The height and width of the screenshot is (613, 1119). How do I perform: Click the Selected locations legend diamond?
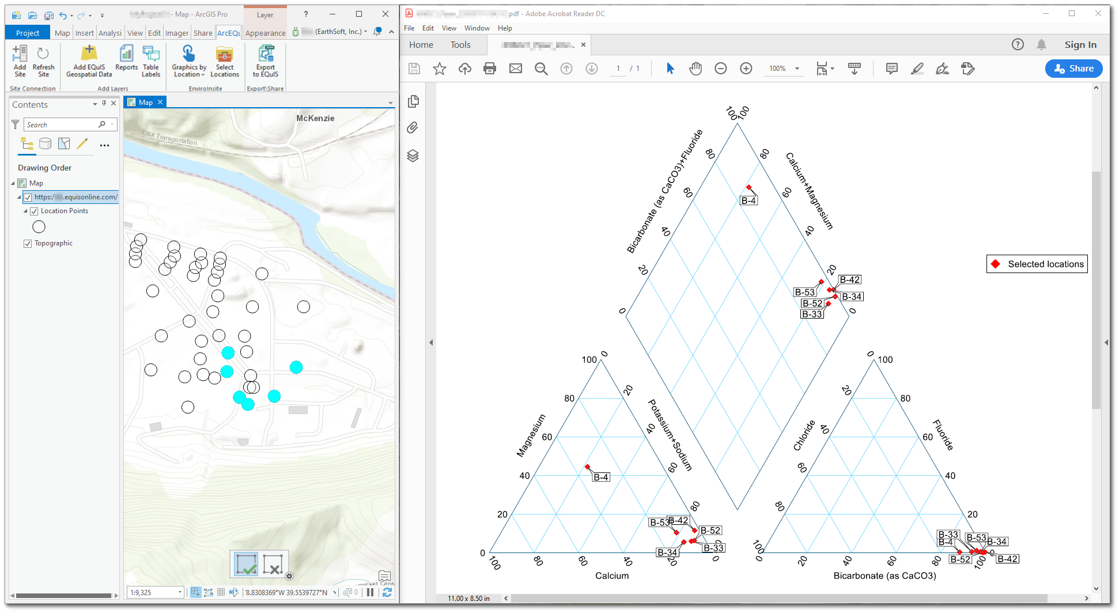point(995,264)
